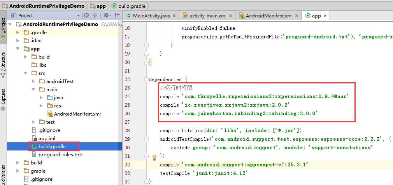The image size is (393, 185).
Task: Click the gradle sync icon beside build.gradle
Action: pos(34,147)
